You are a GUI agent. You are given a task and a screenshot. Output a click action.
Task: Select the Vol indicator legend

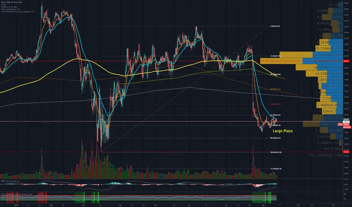click(3, 5)
